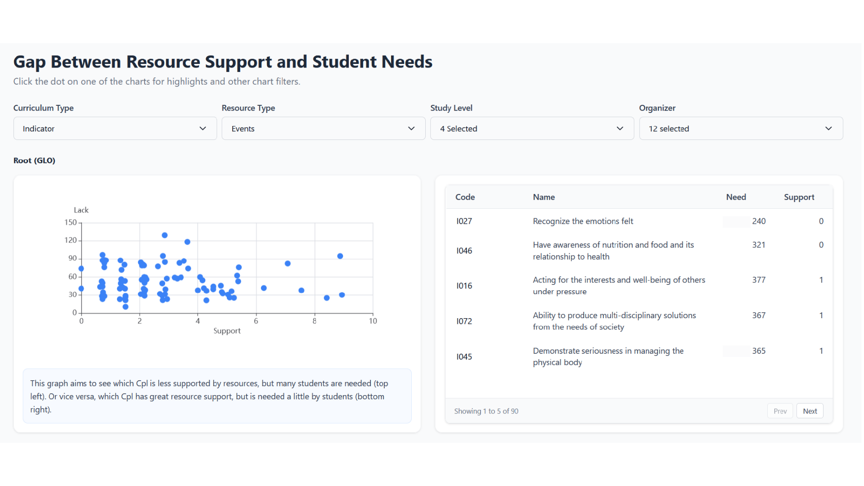Click 'Acting for the interests and well-being' name
864x486 pixels.
[619, 286]
